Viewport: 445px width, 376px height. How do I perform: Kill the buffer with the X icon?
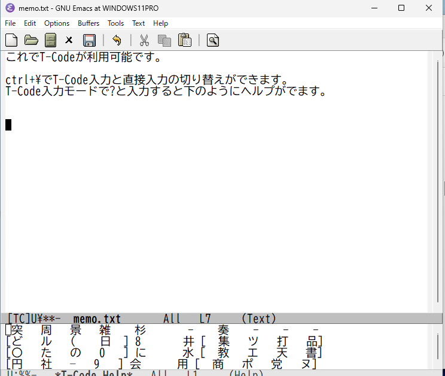69,40
